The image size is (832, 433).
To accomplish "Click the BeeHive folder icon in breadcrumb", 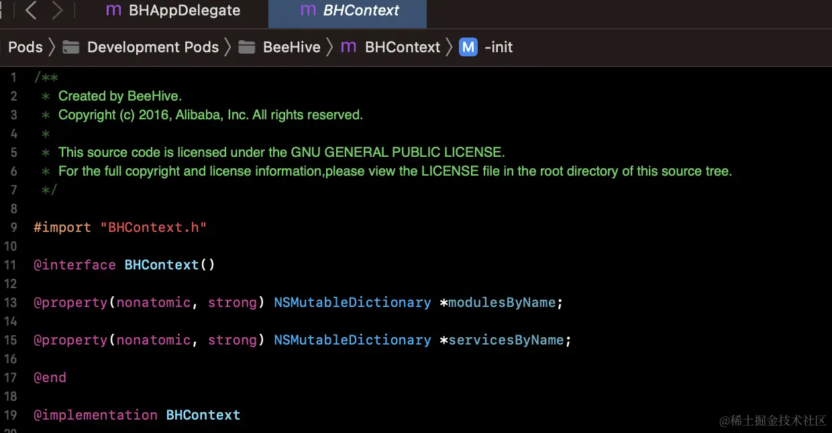I will pos(247,47).
